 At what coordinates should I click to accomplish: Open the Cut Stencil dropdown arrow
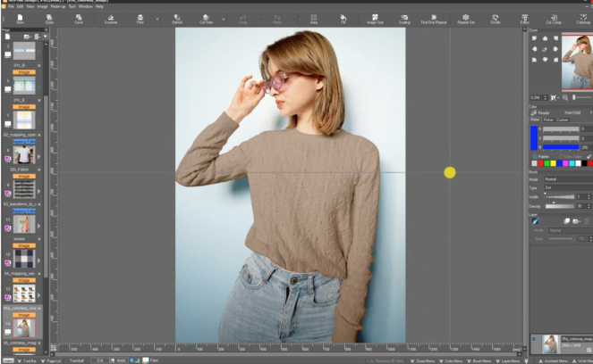pyautogui.click(x=224, y=20)
